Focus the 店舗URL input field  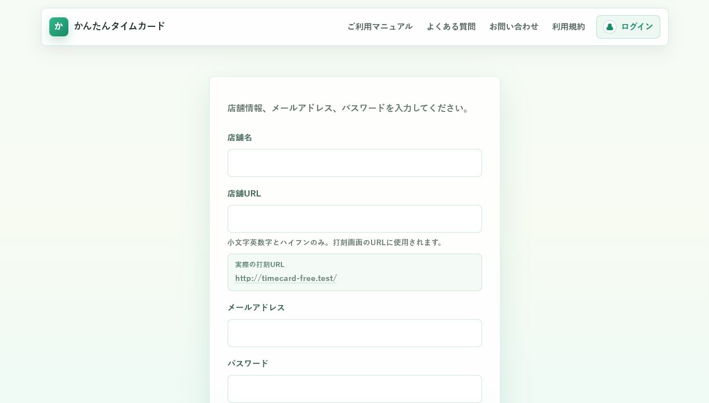pyautogui.click(x=355, y=219)
